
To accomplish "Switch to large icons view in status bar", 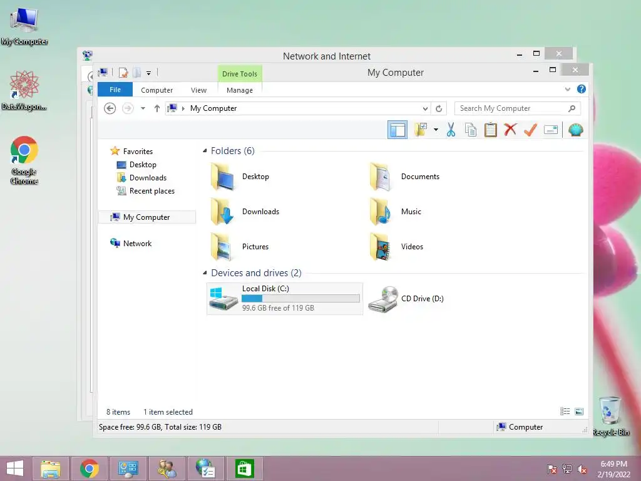I will tap(579, 411).
